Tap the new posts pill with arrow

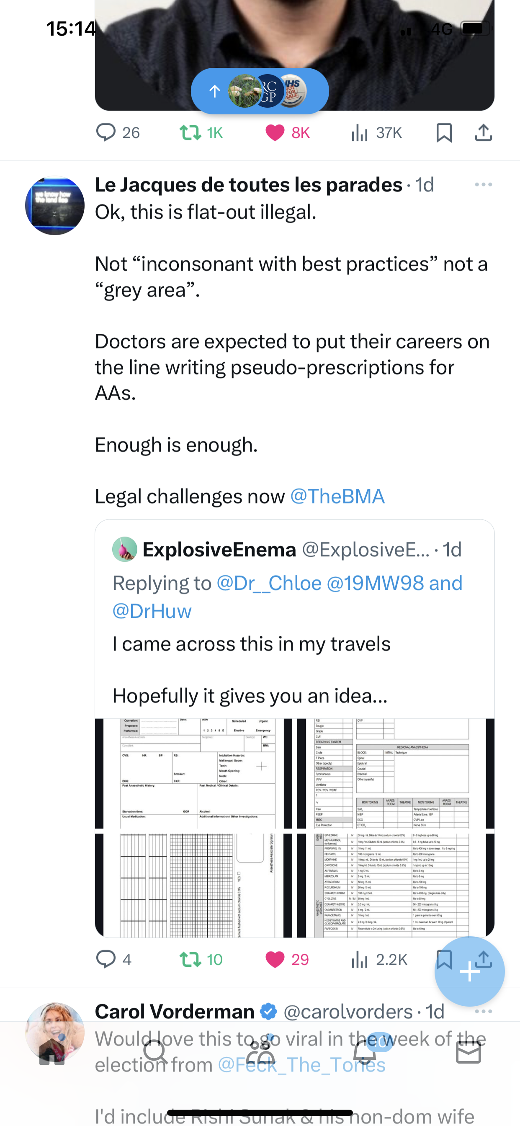point(260,91)
